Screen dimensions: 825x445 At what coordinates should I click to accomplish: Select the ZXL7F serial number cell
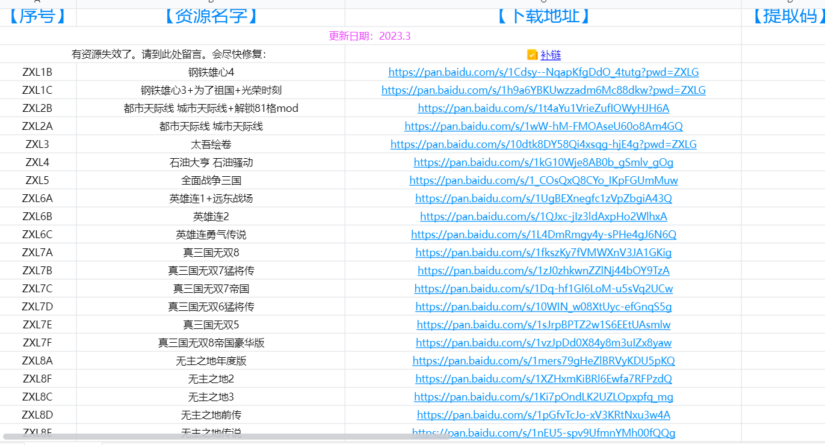(37, 343)
